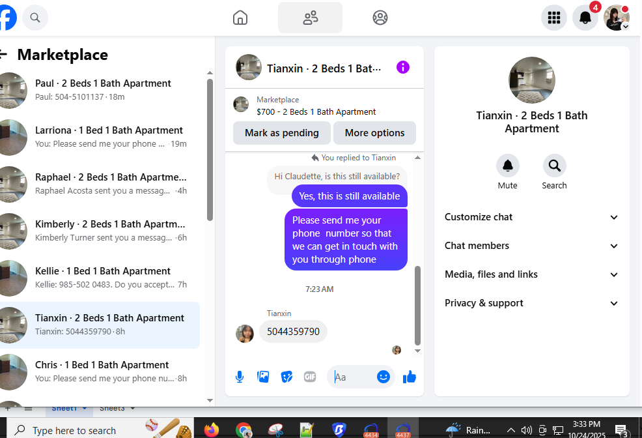
Task: Open the taskbar app labeled 4437
Action: (403, 430)
